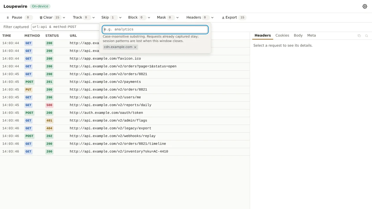
Task: Click the 500 status badge
Action: [49, 105]
